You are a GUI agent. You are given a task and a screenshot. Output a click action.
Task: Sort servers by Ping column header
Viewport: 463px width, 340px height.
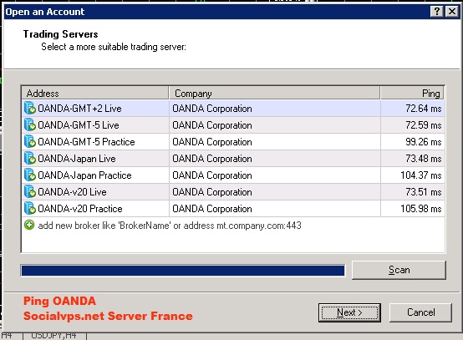click(x=412, y=93)
